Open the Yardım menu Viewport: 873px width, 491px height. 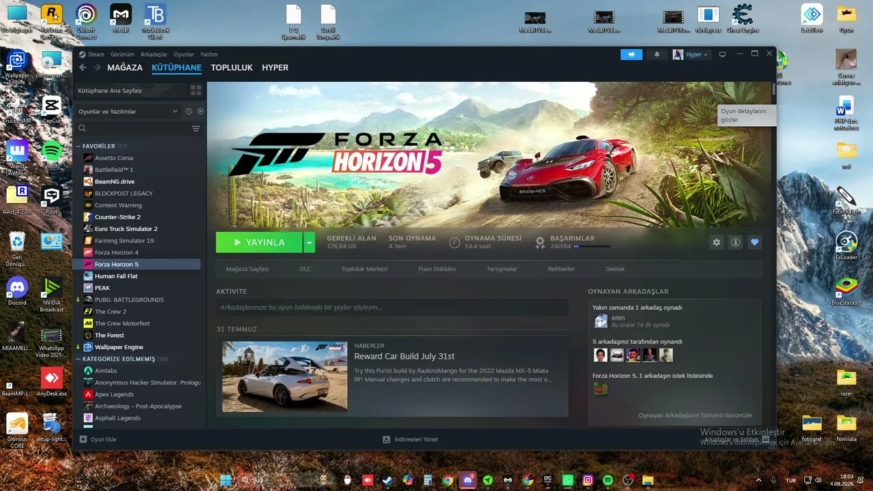pyautogui.click(x=209, y=55)
